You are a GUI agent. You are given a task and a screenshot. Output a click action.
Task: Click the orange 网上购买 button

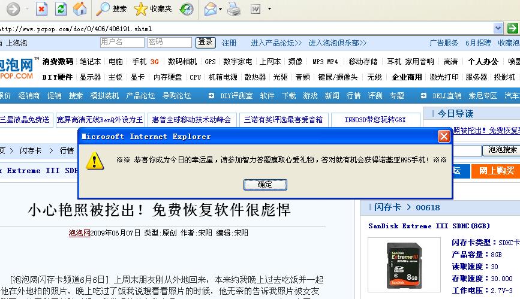click(496, 171)
